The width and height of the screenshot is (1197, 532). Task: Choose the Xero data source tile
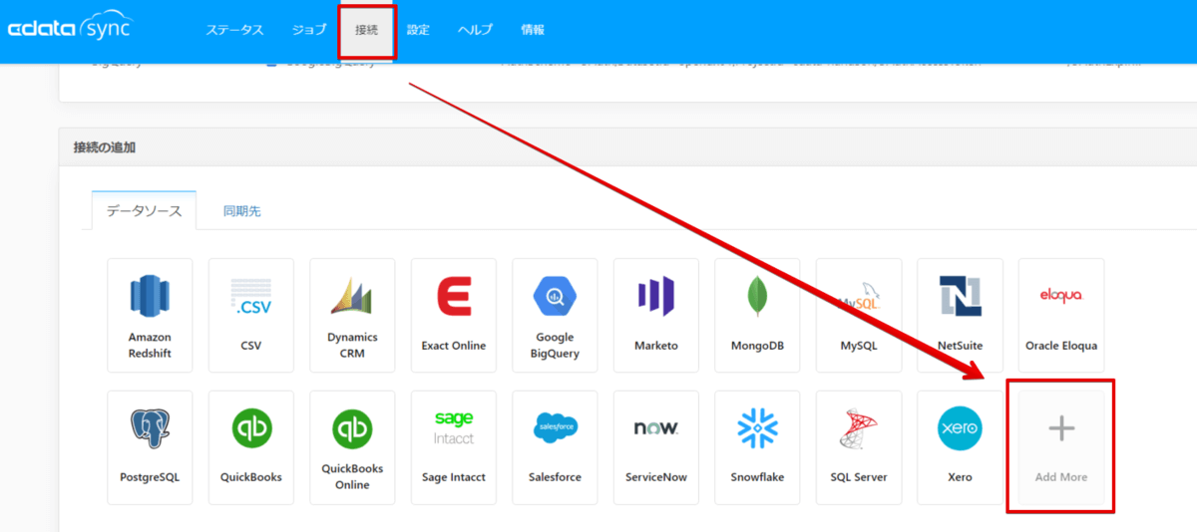coord(961,447)
